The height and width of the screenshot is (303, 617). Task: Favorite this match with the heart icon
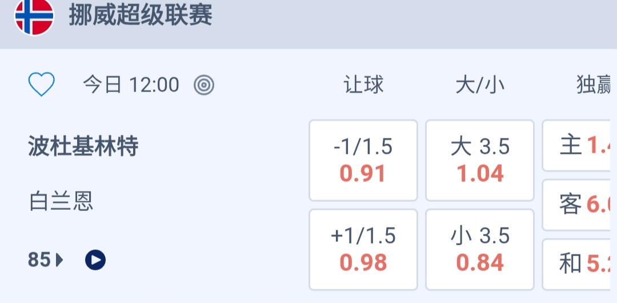42,85
